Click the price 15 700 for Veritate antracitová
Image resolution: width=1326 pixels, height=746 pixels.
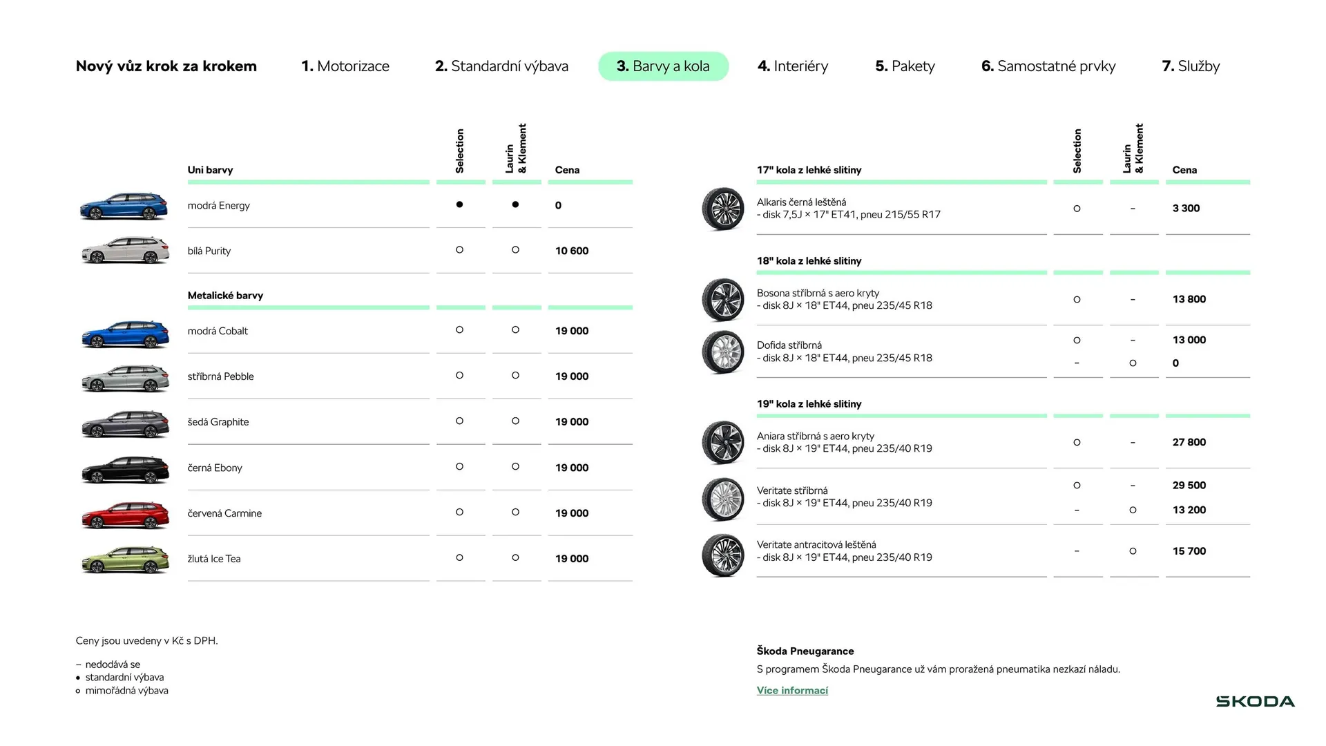(1189, 551)
